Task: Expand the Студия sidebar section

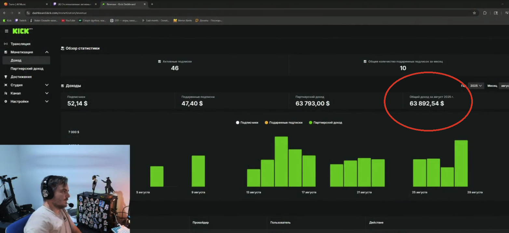Action: point(47,85)
